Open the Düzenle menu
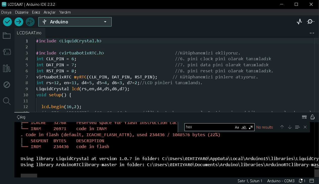Screen dimensions: 319x184 tap(22, 12)
